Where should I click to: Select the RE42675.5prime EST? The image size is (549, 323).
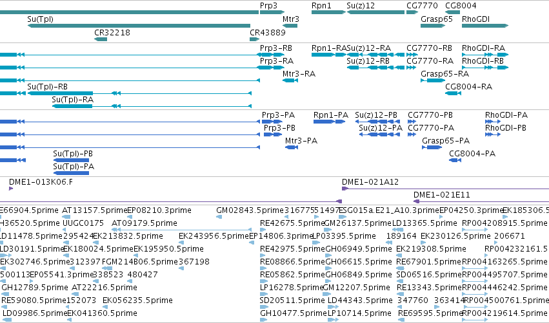click(263, 230)
